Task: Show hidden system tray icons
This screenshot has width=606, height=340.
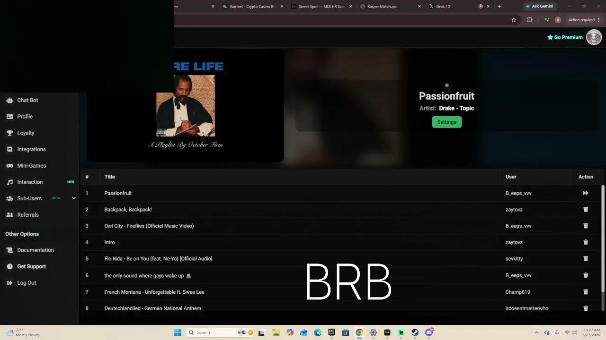Action: tap(536, 332)
